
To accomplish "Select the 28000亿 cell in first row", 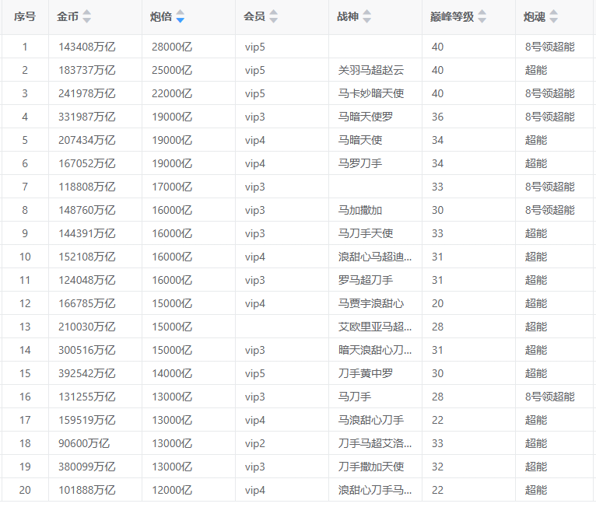I will coord(171,47).
